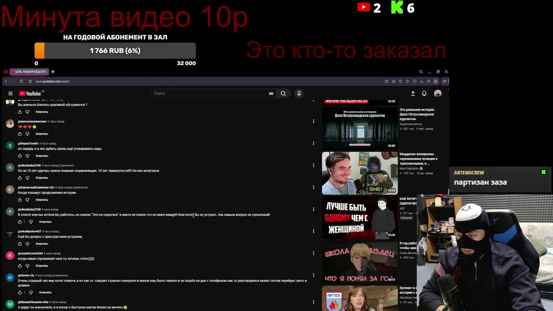Reply to the hearts emoji comment
Image resolution: width=553 pixels, height=311 pixels.
42,134
